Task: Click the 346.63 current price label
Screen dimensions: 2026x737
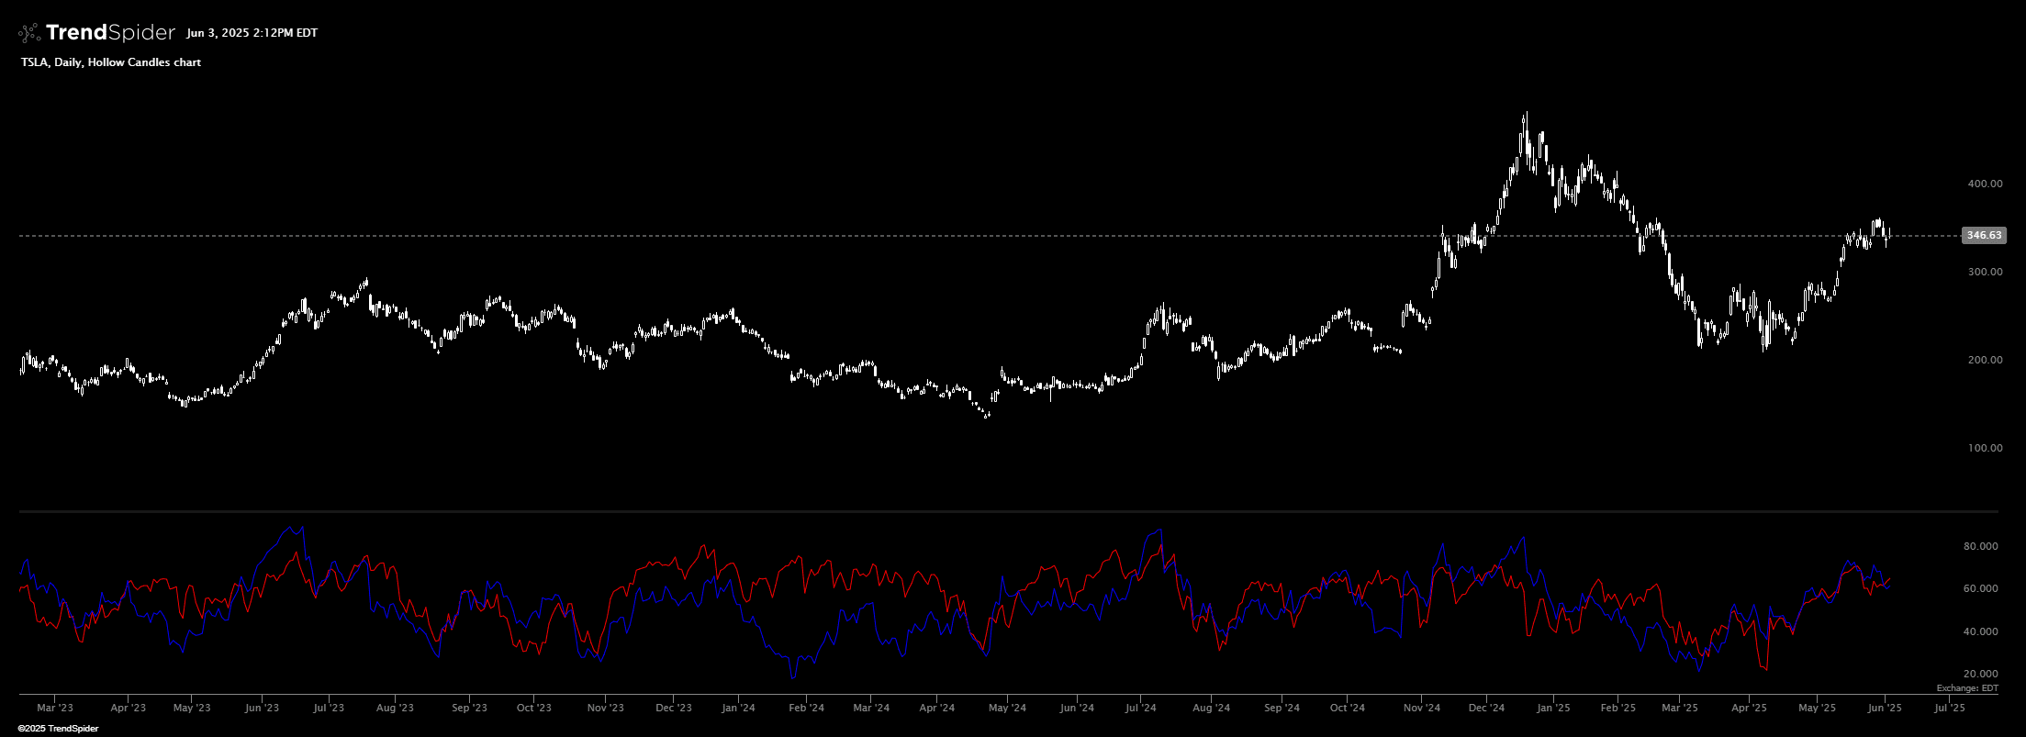Action: 1983,236
